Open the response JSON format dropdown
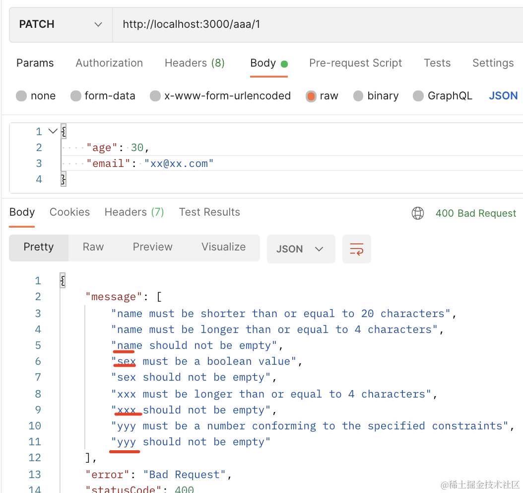This screenshot has width=523, height=493. pyautogui.click(x=300, y=249)
